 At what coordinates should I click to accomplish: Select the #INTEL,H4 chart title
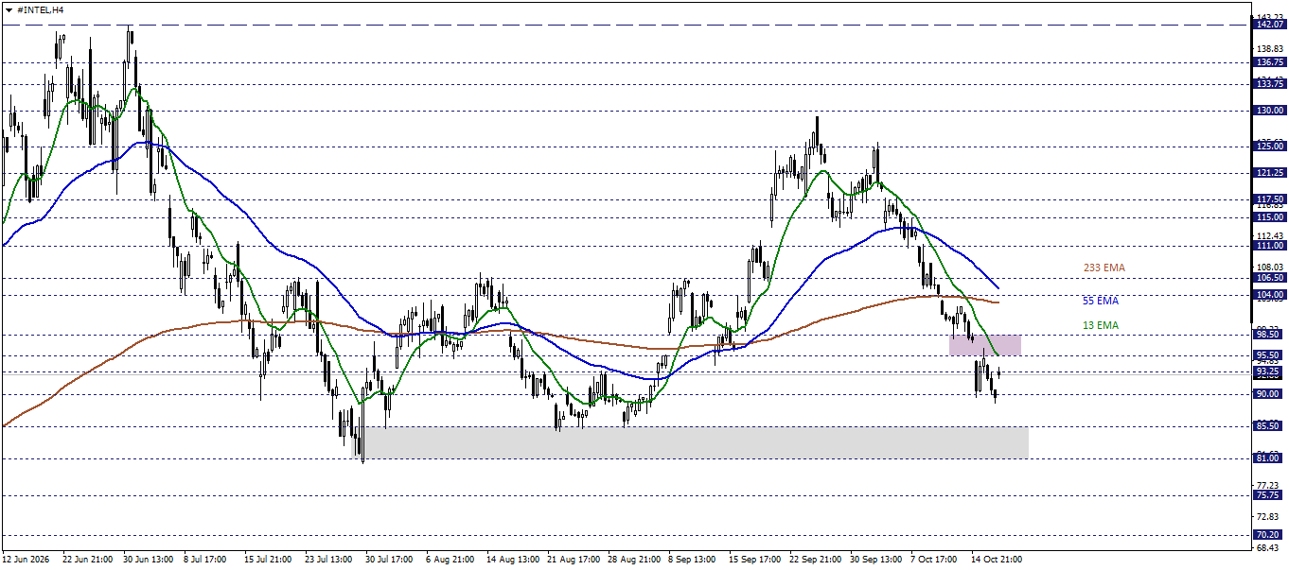(41, 9)
